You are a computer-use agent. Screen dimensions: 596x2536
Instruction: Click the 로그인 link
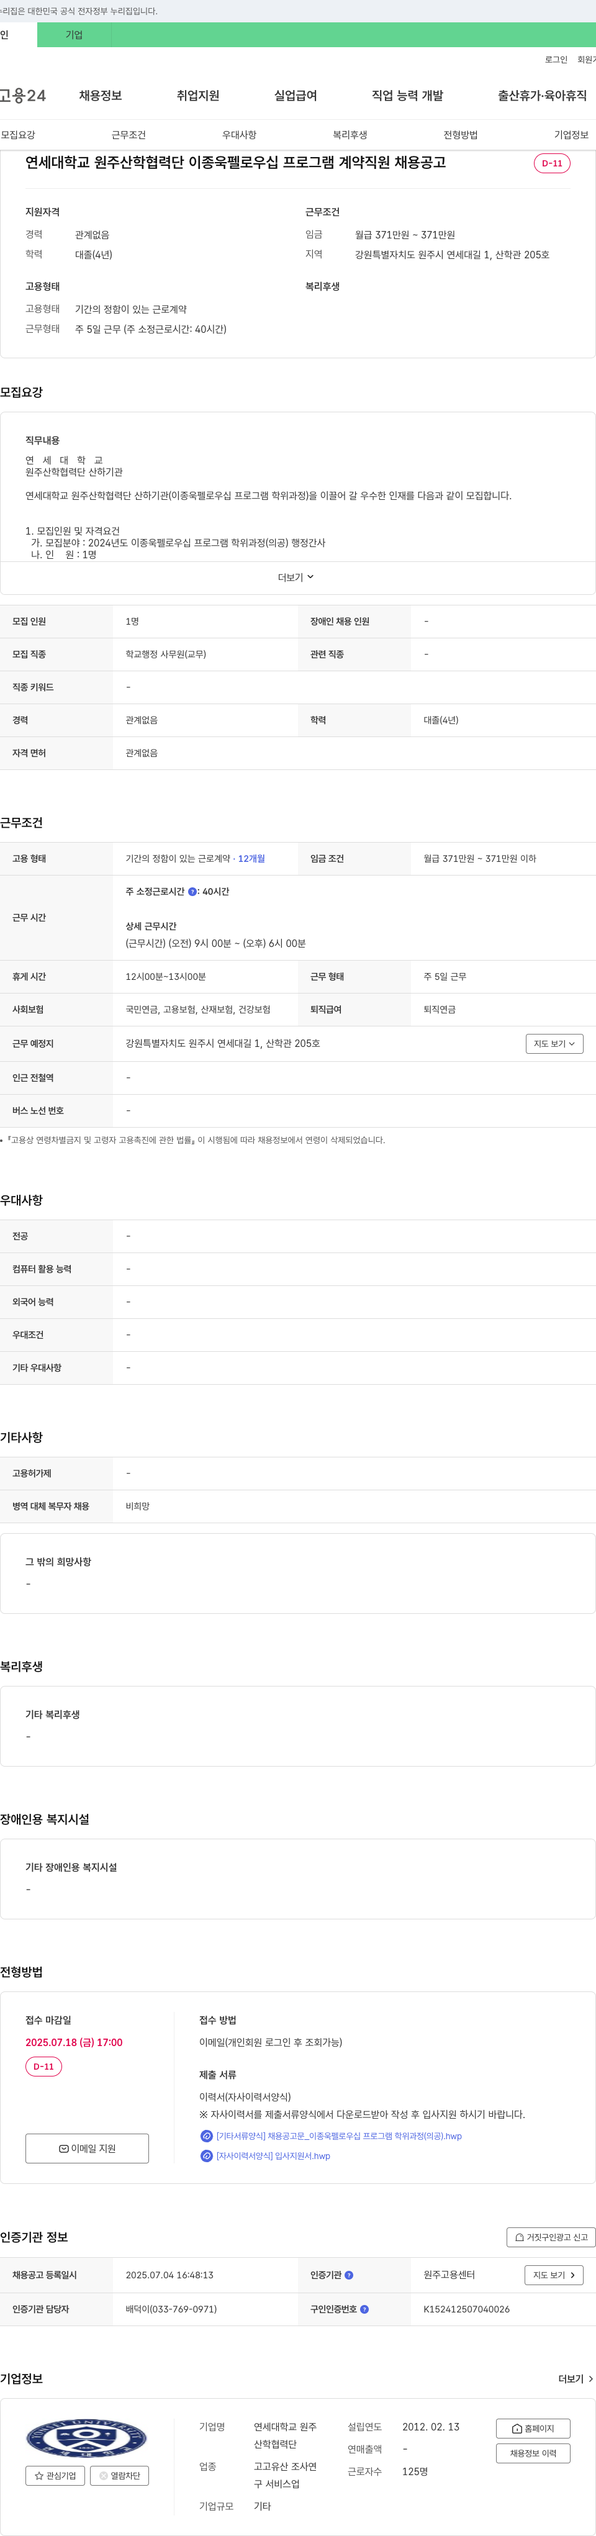pos(556,60)
